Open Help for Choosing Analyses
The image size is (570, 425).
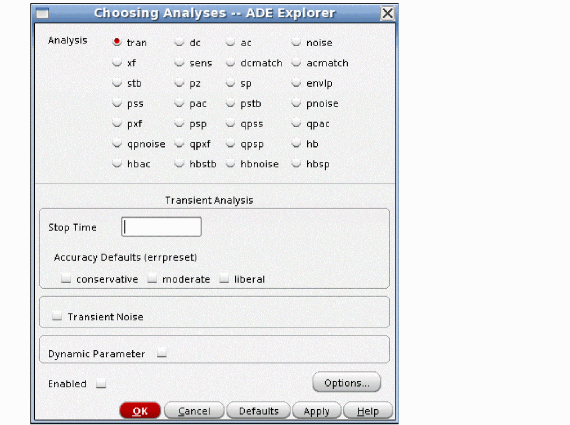pyautogui.click(x=368, y=411)
